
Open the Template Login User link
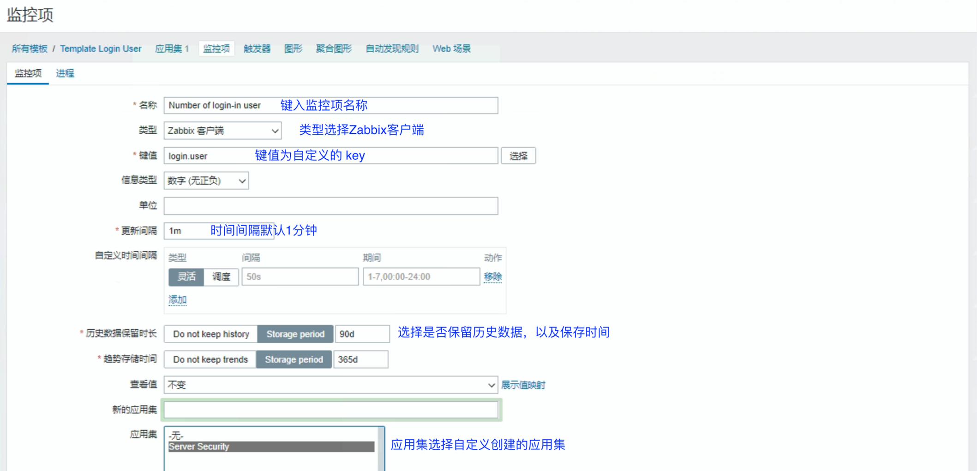click(x=101, y=48)
